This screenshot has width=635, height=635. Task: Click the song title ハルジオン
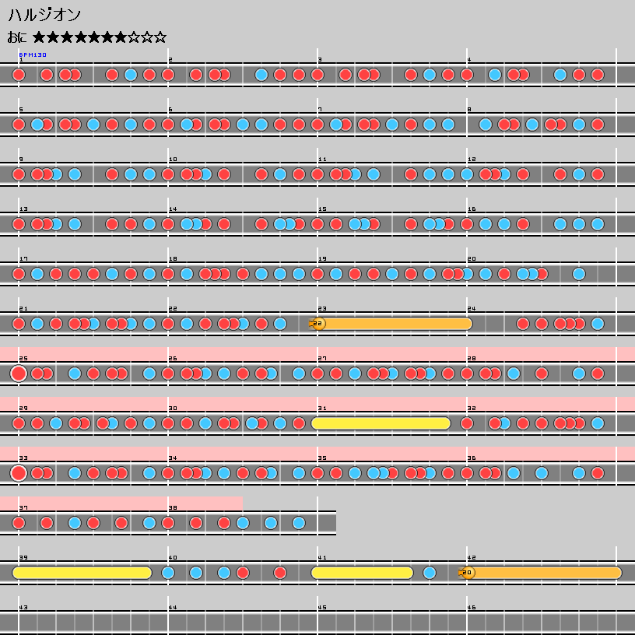44,15
